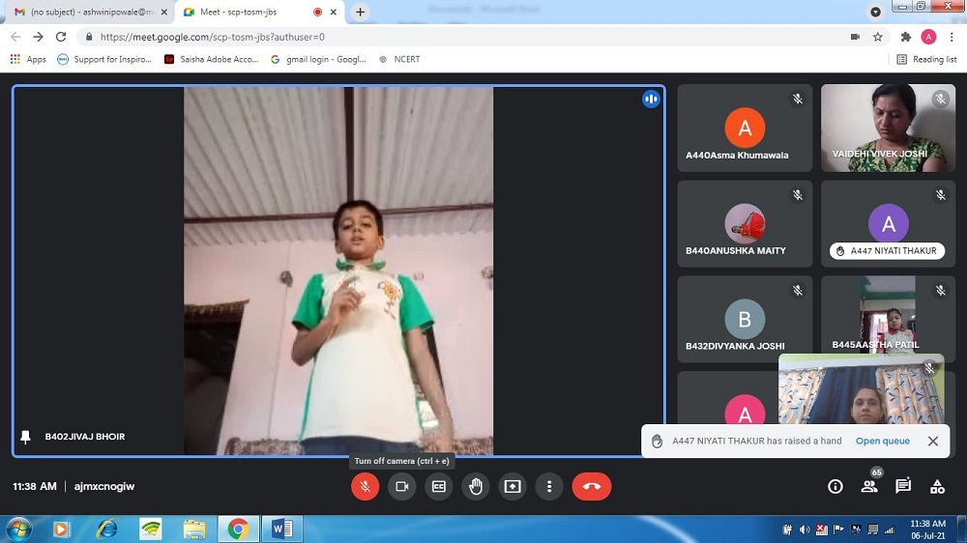Unmute the microphone in call controls
Screen dimensions: 967x543
tap(365, 486)
